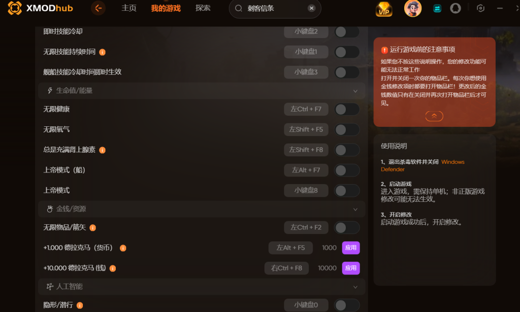The image size is (520, 312).
Task: Open the VIP crown icon
Action: [x=384, y=9]
